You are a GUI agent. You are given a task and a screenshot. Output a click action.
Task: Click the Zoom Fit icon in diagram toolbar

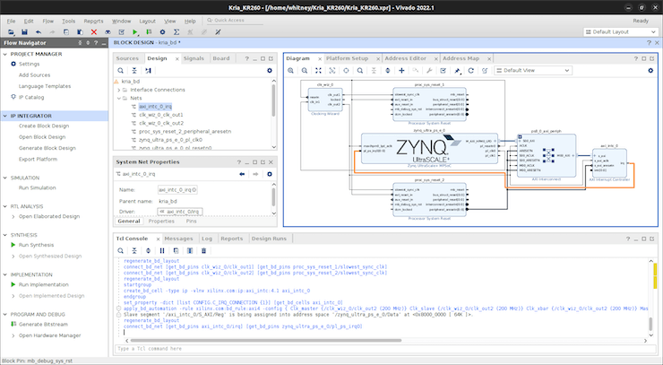(320, 70)
